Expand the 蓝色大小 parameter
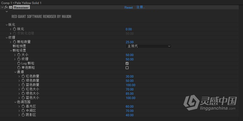Screen dimensions: 243x121 [19, 98]
